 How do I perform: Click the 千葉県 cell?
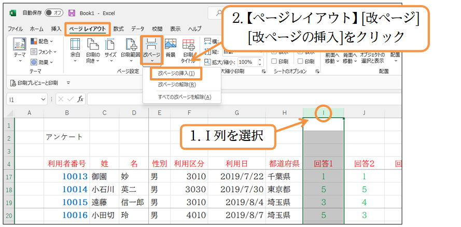click(x=284, y=177)
